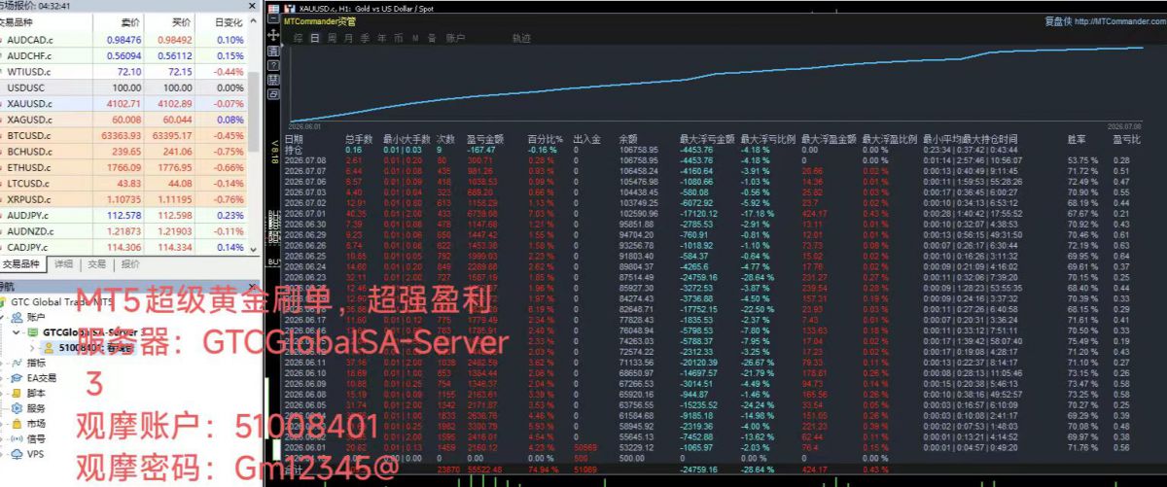This screenshot has height=487, width=1167.
Task: Collapse the 账户 accounts tree node
Action: pos(3,317)
